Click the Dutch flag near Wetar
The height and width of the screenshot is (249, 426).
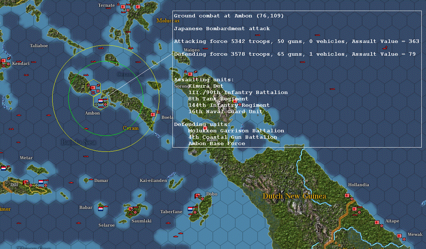pyautogui.click(x=4, y=168)
